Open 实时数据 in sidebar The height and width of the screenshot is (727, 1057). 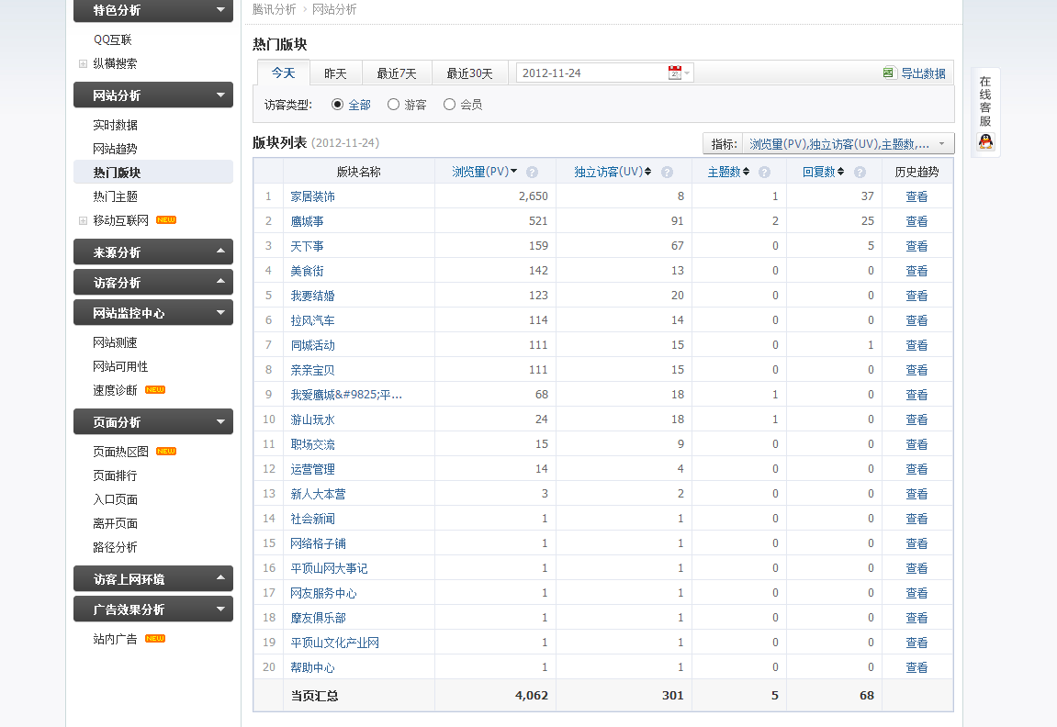[116, 126]
